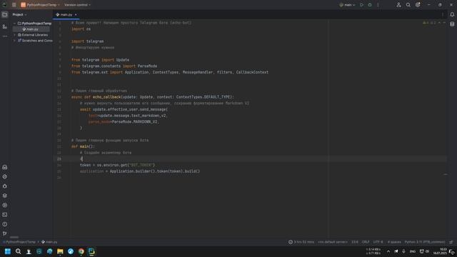Open File Explorer from taskbar
Screen dimensions: 457x257
pyautogui.click(x=60, y=251)
